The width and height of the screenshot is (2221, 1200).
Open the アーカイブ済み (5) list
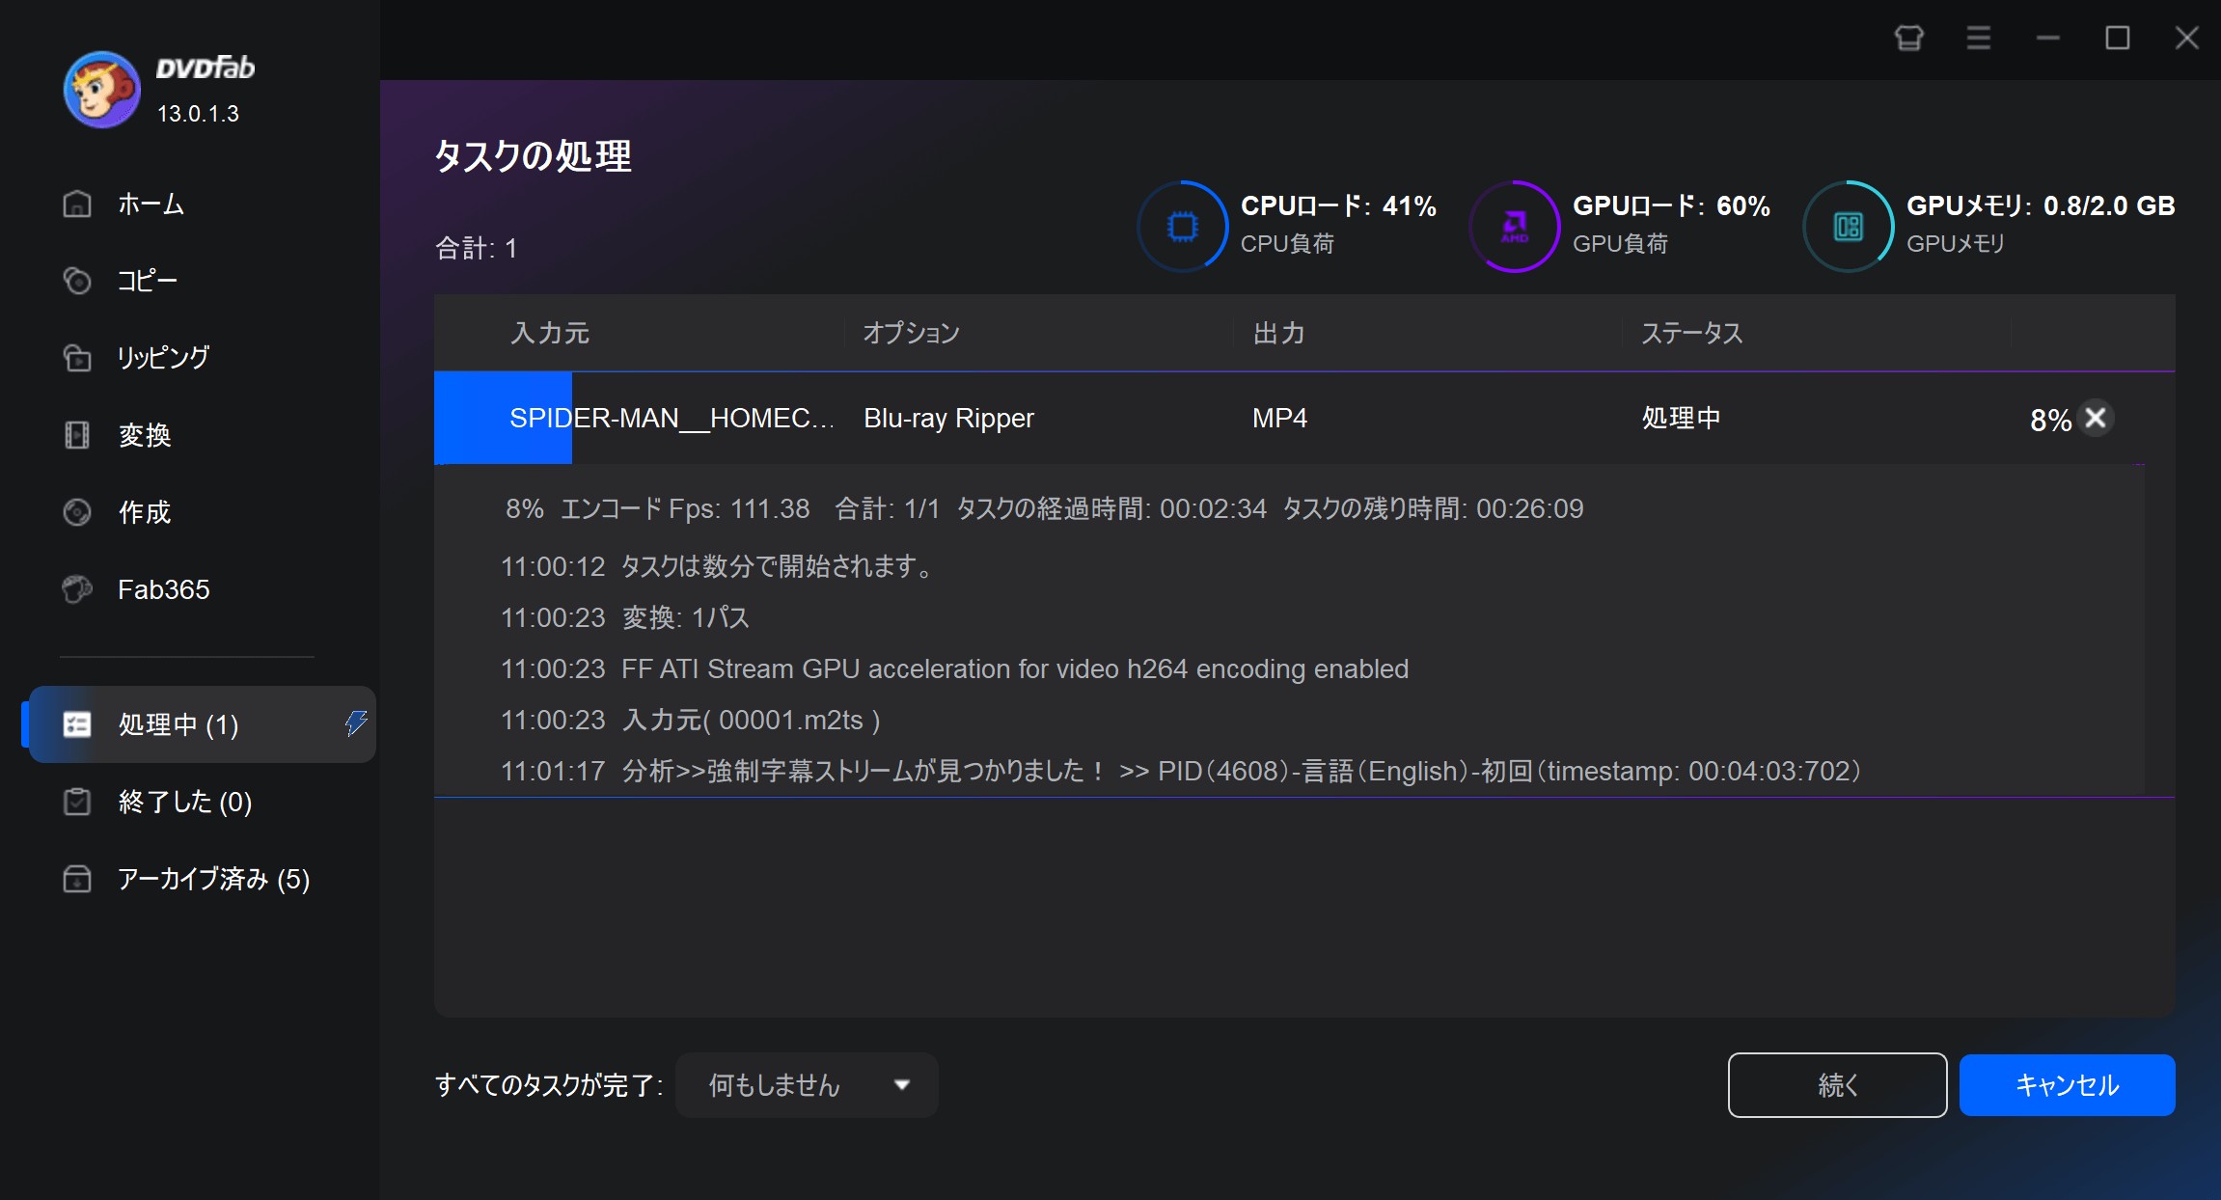[212, 879]
